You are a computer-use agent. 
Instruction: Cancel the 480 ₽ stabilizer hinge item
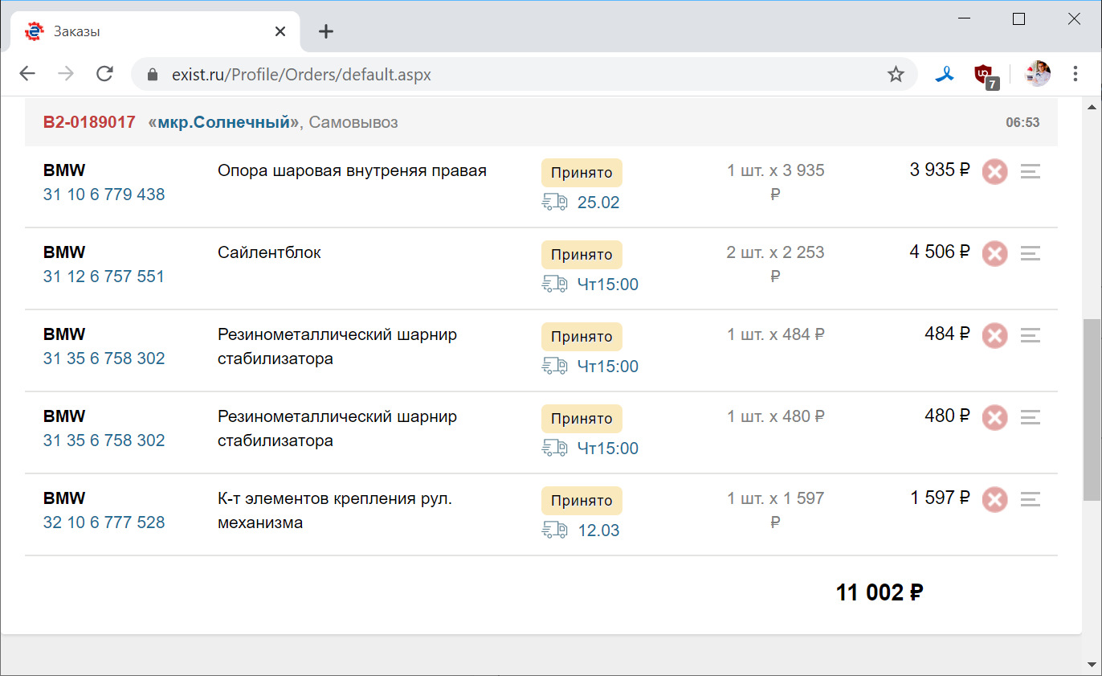tap(994, 418)
